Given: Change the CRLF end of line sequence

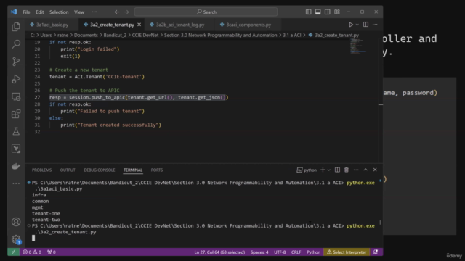Looking at the screenshot, I should pos(296,252).
